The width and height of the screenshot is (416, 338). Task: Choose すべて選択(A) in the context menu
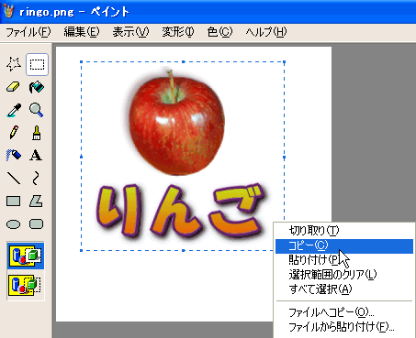344,289
